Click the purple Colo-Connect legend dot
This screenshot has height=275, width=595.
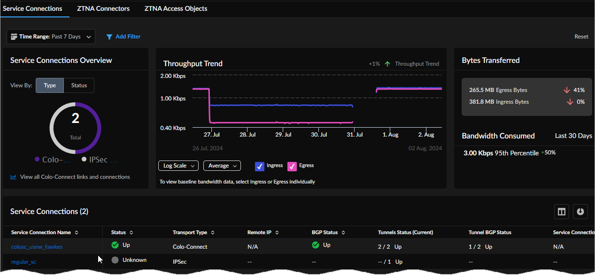point(37,160)
